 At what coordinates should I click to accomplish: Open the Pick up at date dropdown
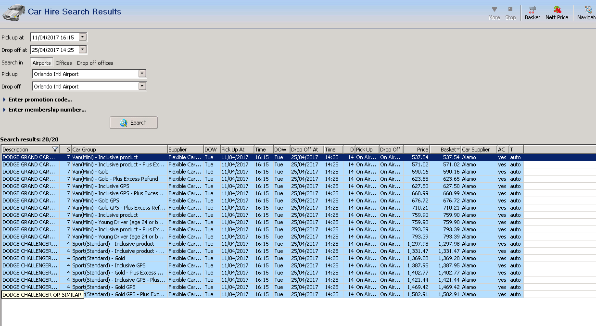point(83,37)
